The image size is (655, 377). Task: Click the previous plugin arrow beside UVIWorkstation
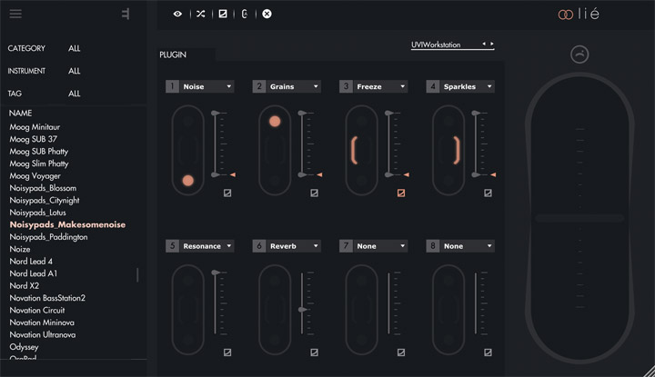484,44
